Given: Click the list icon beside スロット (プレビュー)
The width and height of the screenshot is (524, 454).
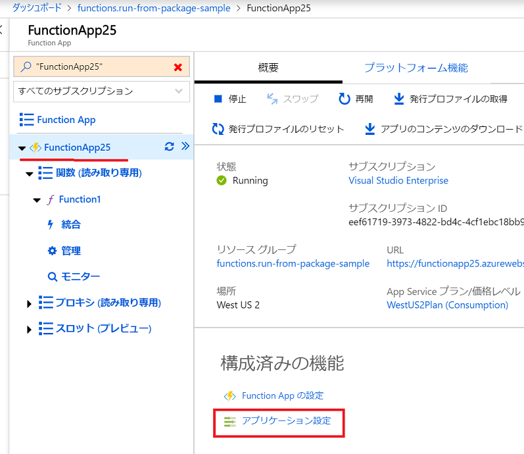Looking at the screenshot, I should click(x=46, y=328).
